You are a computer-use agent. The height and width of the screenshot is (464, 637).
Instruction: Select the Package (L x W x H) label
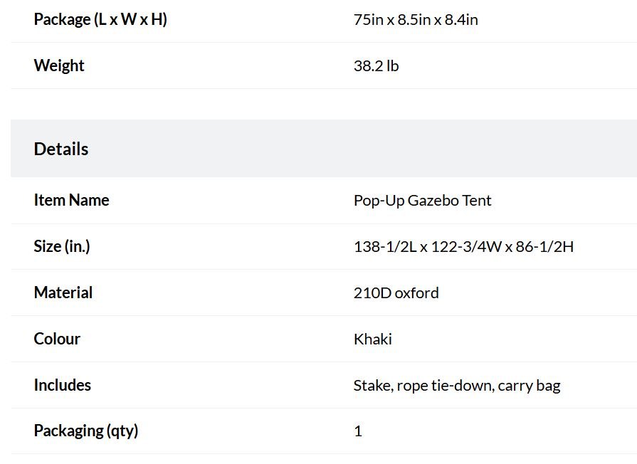pos(100,19)
